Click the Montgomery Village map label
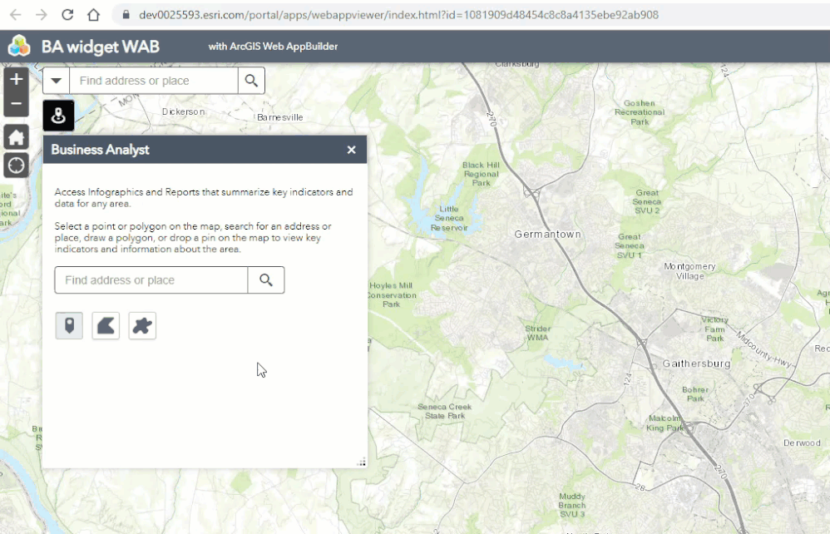Viewport: 830px width, 534px height. click(689, 271)
